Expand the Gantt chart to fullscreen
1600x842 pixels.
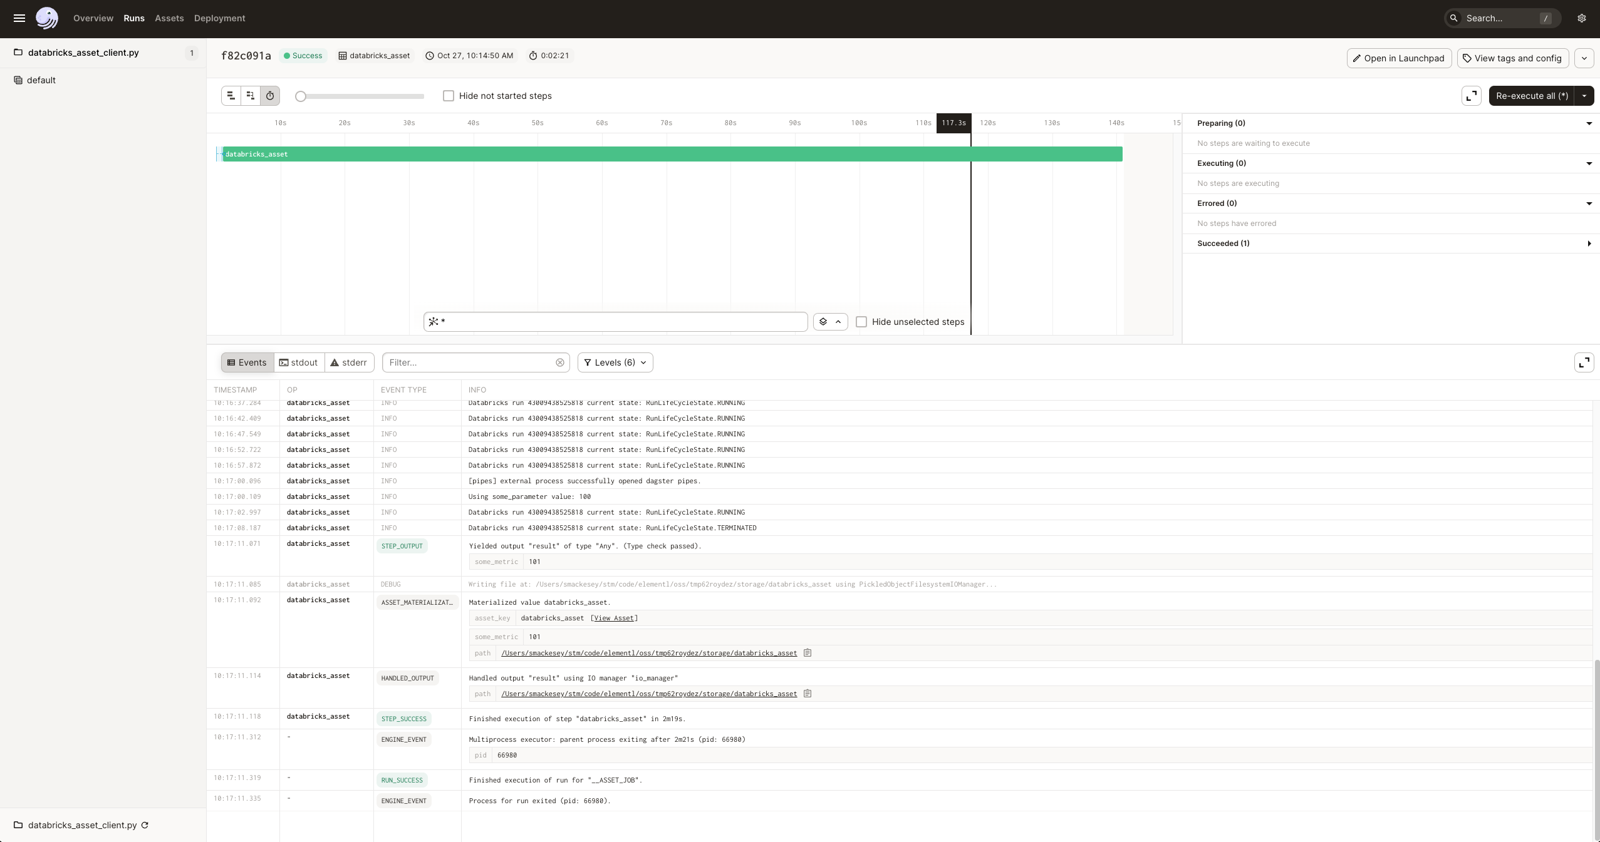click(1470, 96)
